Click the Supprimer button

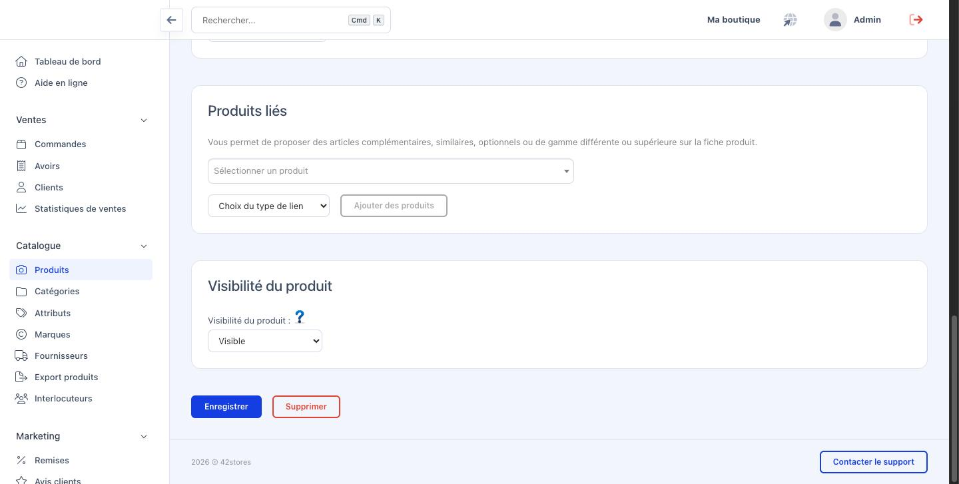click(x=306, y=407)
